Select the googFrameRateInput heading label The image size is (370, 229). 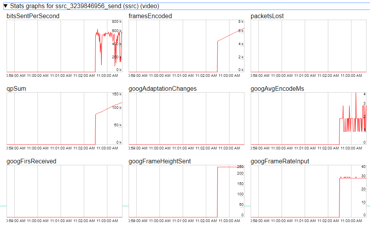pos(280,161)
